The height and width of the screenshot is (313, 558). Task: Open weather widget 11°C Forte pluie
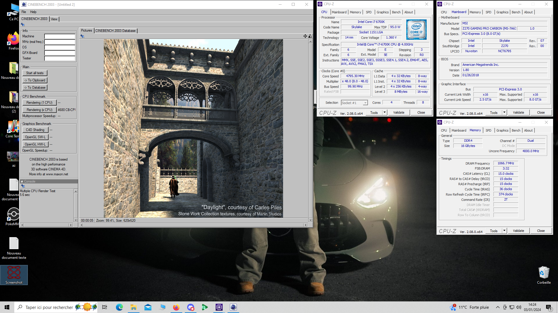pyautogui.click(x=469, y=307)
